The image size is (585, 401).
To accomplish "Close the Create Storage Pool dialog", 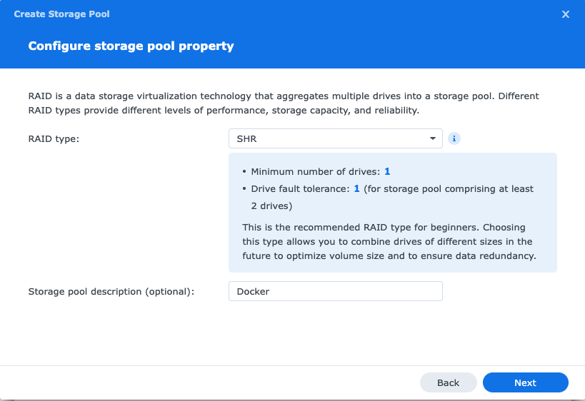I will tap(566, 14).
